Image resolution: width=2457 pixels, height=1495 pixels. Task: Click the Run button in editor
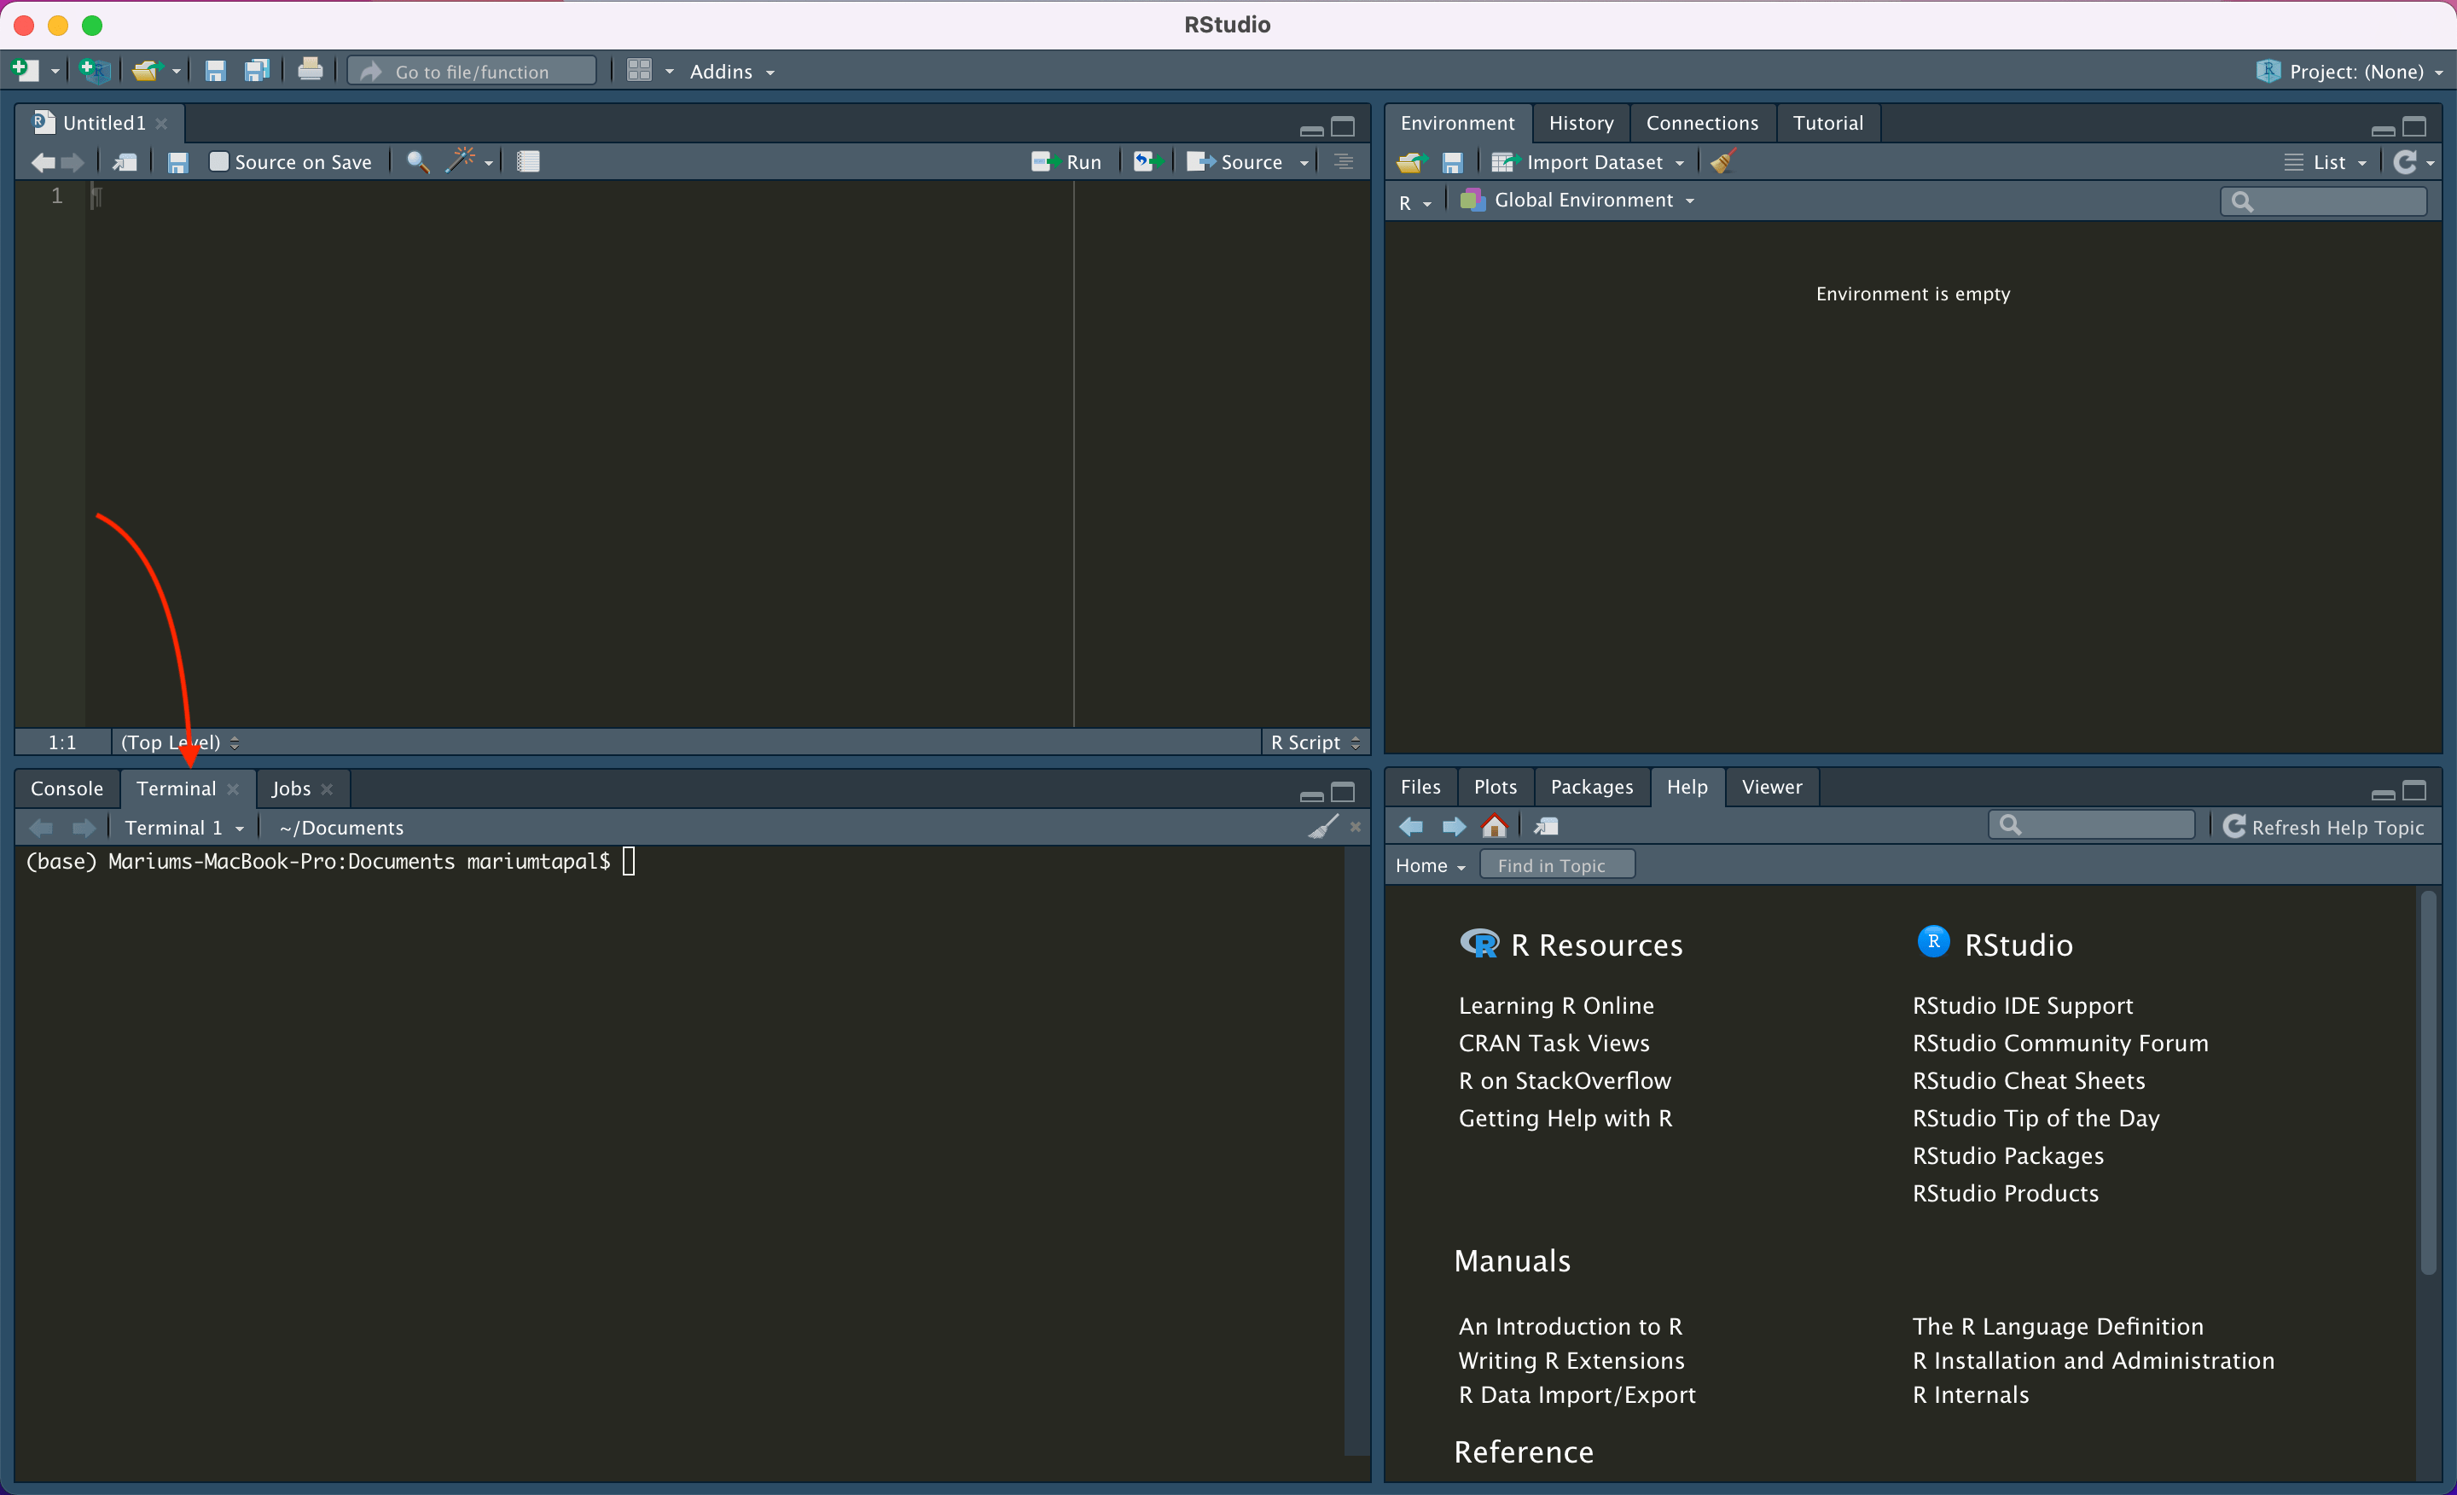[1068, 161]
